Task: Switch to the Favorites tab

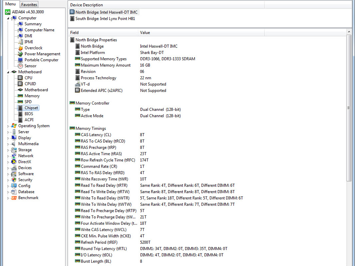Action: pyautogui.click(x=29, y=5)
